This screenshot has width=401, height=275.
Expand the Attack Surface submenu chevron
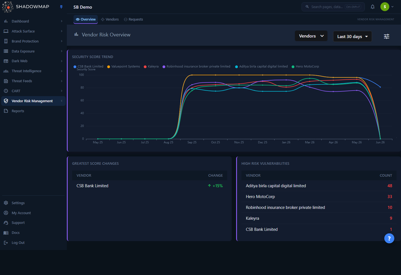pos(62,31)
